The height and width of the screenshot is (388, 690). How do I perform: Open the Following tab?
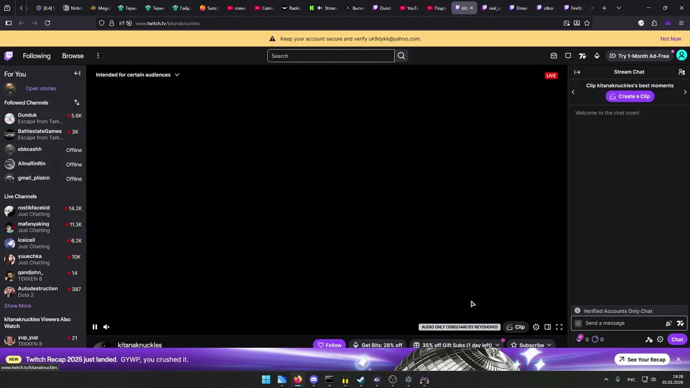click(x=37, y=56)
